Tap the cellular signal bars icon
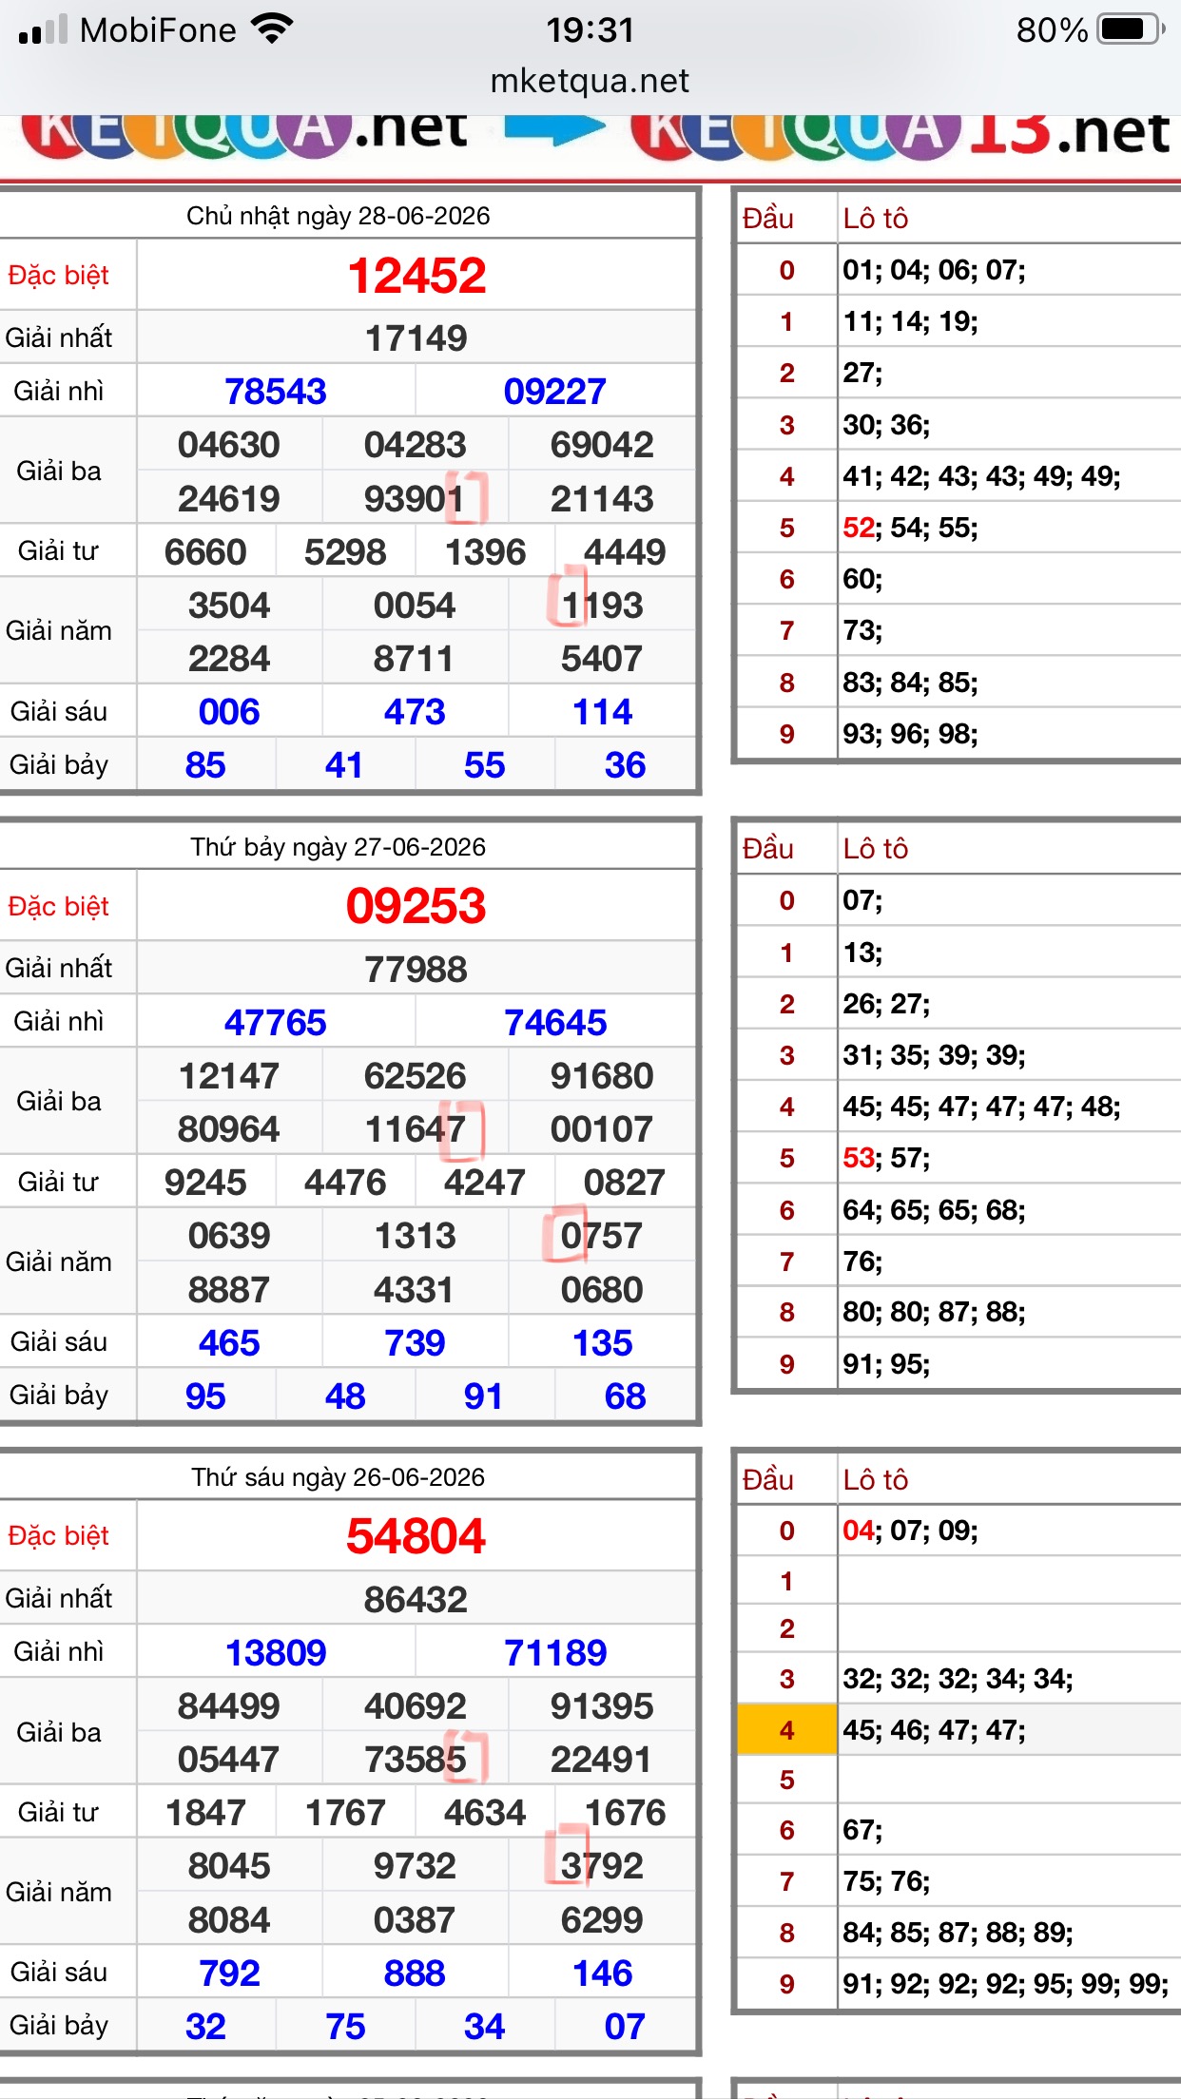1181x2099 pixels. tap(43, 29)
